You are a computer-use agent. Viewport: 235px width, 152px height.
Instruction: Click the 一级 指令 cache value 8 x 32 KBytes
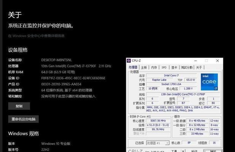(x=197, y=125)
